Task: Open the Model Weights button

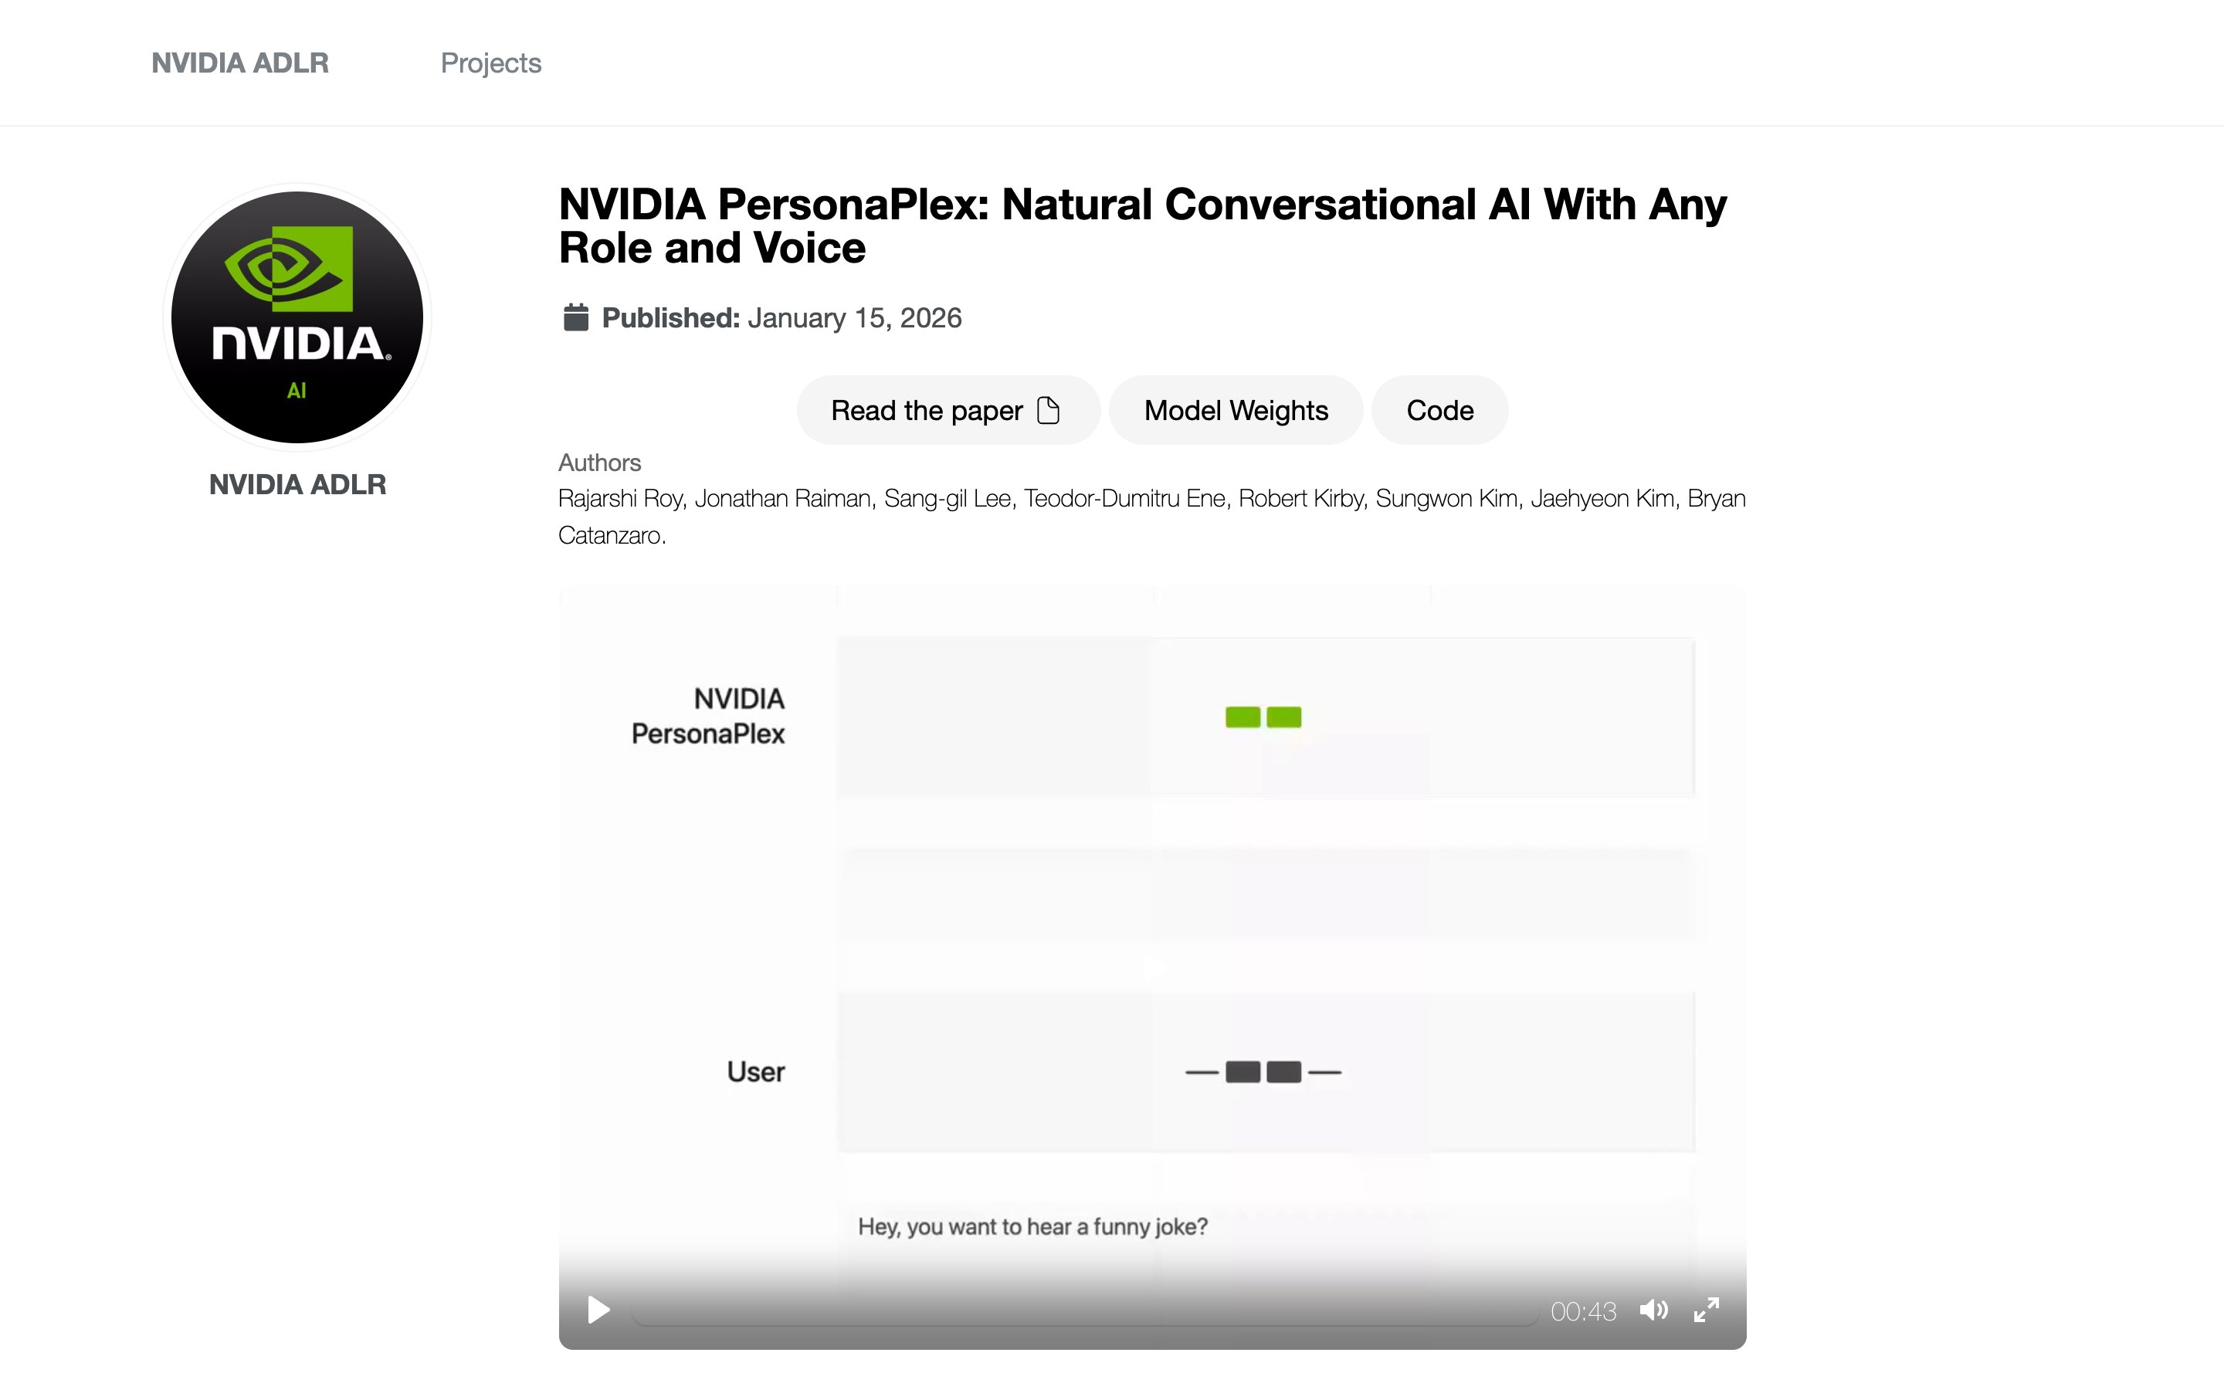Action: click(1235, 410)
